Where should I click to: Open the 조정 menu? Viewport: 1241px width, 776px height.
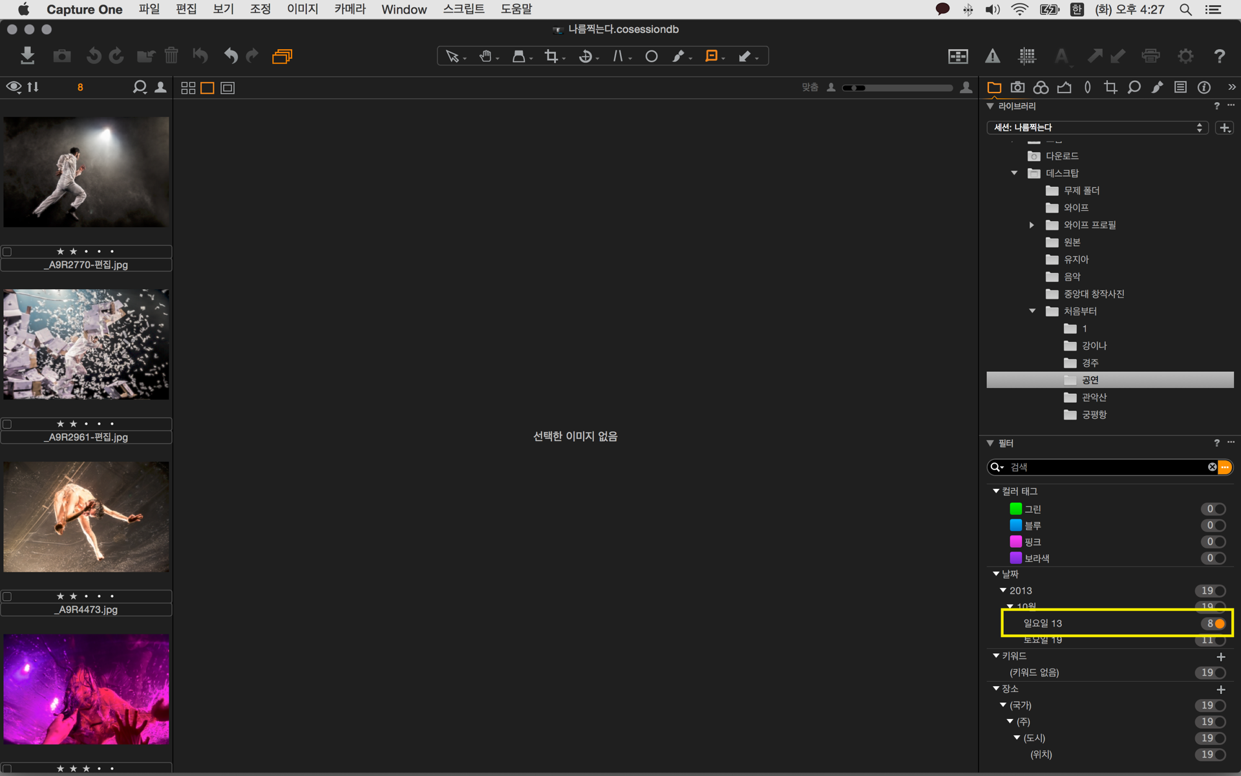coord(260,9)
